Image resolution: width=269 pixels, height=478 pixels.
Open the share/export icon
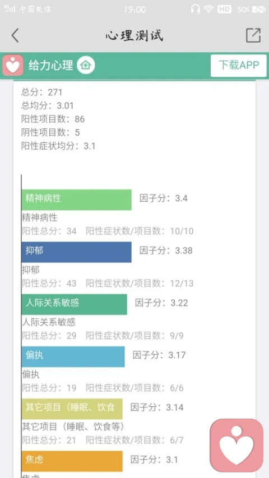click(x=253, y=35)
